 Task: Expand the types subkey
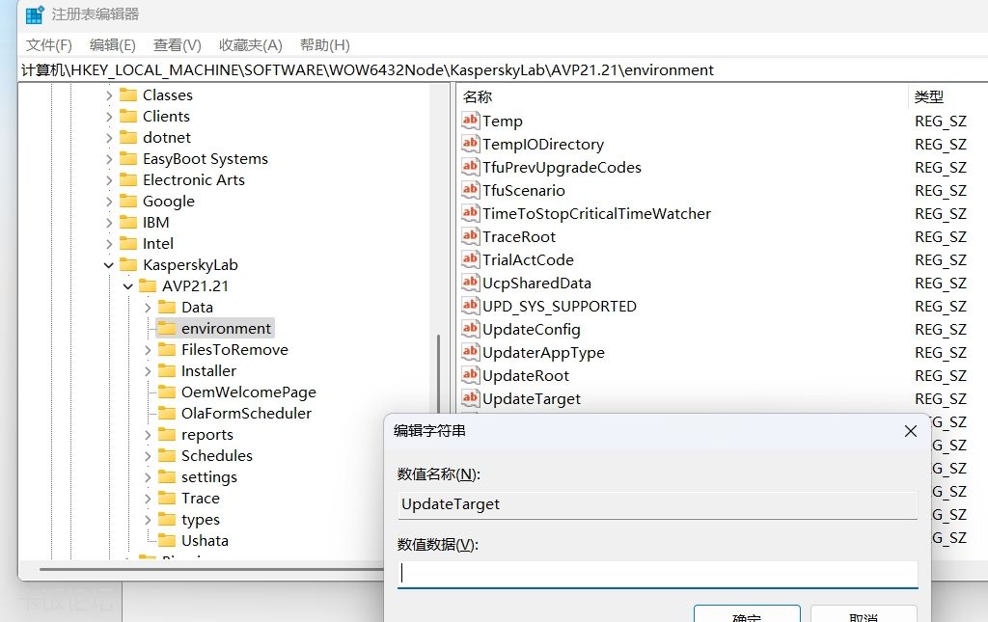tap(148, 520)
